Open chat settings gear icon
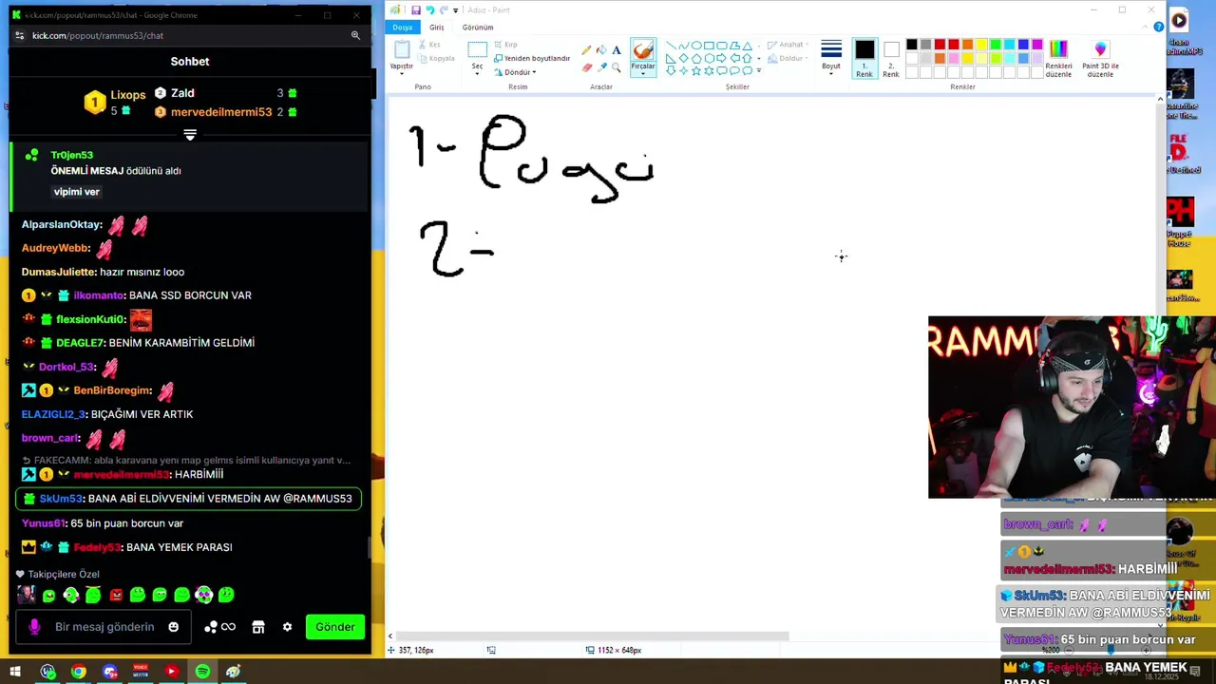1216x684 pixels. tap(287, 627)
